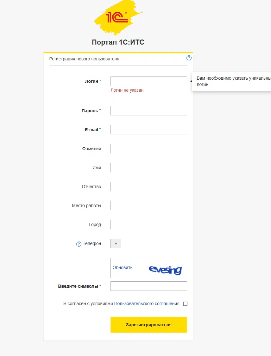This screenshot has width=271, height=356.
Task: Select the E-mail input field
Action: coord(148,130)
